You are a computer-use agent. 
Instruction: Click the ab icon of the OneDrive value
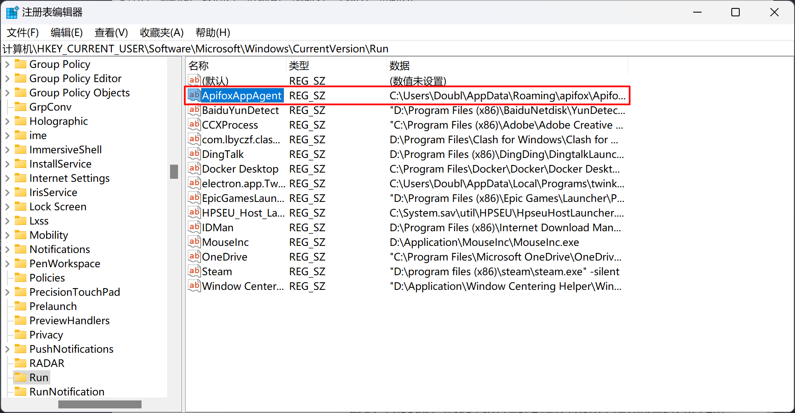[x=194, y=257]
